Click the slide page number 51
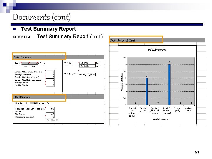 click(197, 152)
